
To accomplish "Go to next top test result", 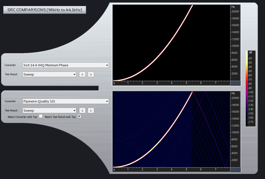I will (91, 74).
